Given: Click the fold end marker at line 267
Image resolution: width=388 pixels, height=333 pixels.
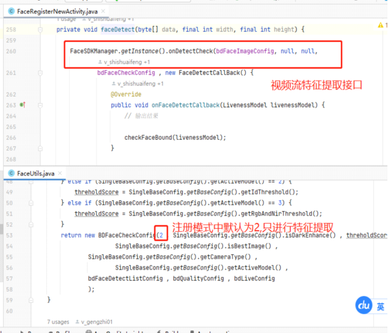Looking at the screenshot, I should (x=40, y=148).
